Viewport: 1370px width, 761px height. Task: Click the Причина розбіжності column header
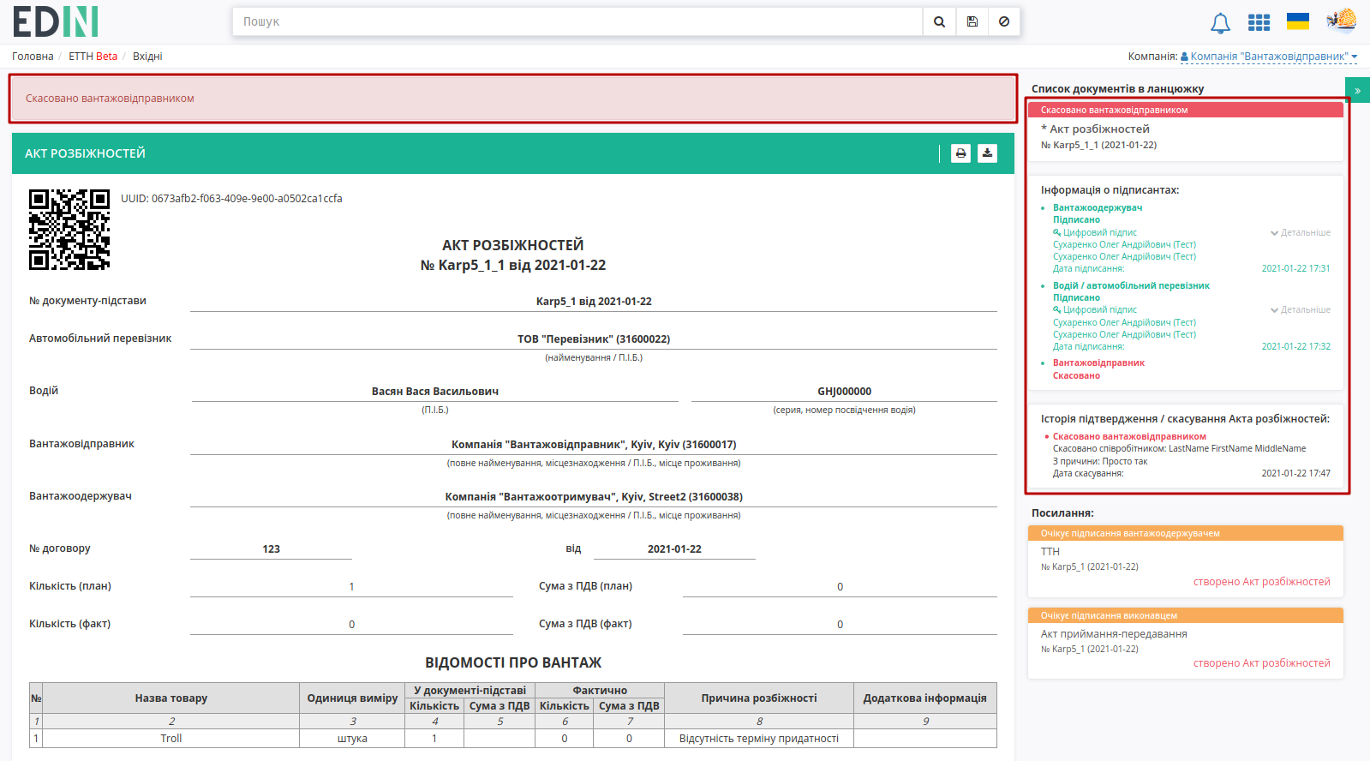click(x=758, y=698)
